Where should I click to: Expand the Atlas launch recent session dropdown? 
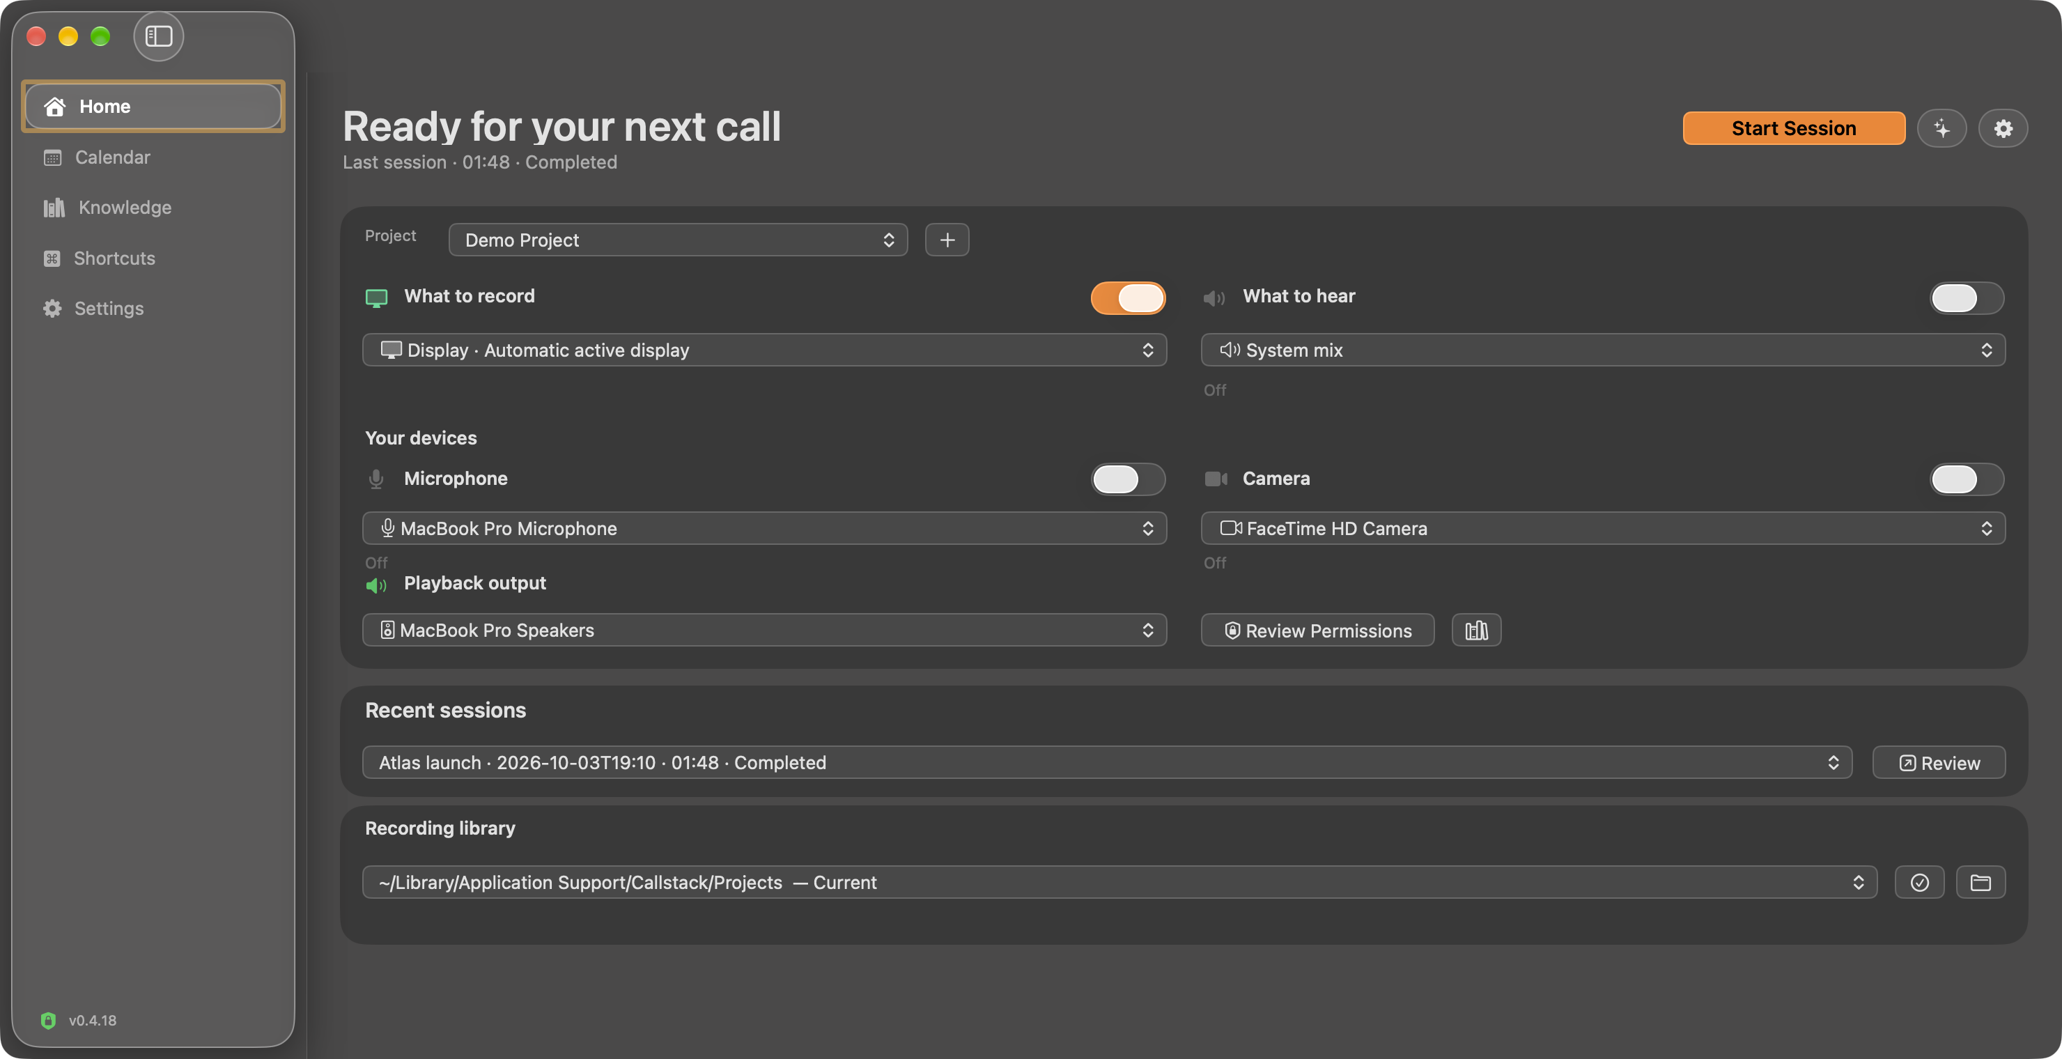[x=1107, y=762]
